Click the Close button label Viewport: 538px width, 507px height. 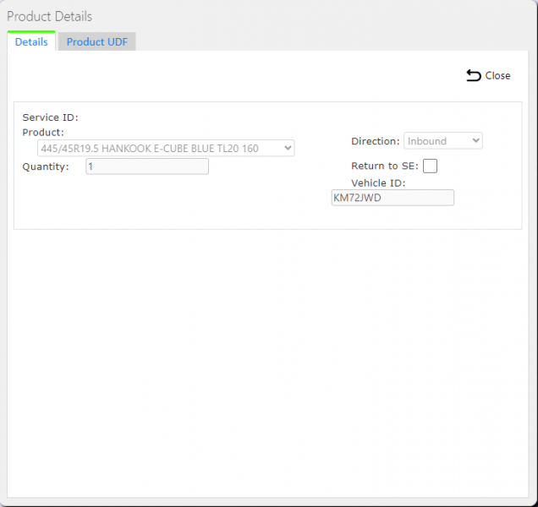point(497,75)
